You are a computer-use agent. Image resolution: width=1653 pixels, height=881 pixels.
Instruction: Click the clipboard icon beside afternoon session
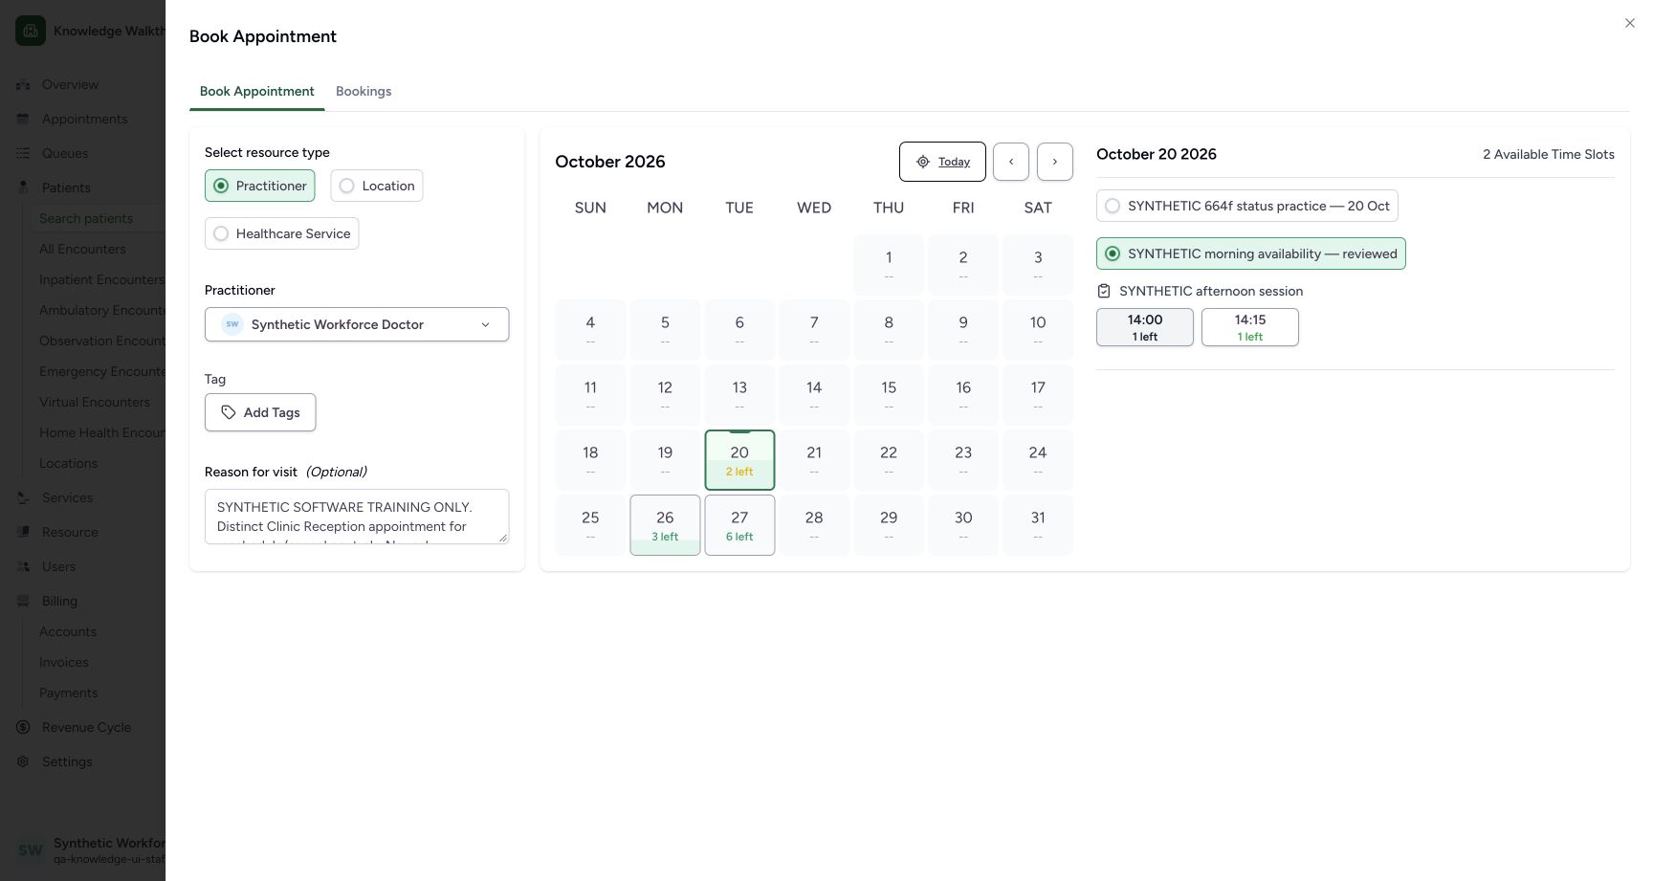click(x=1104, y=291)
